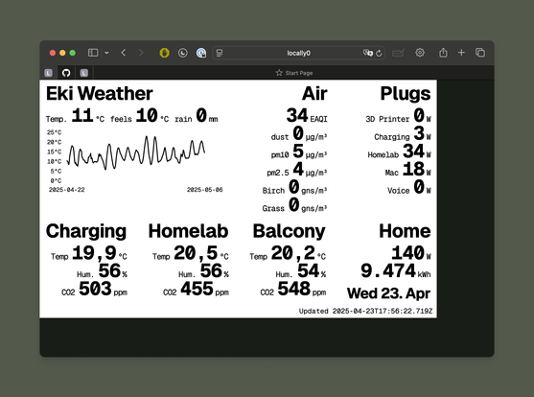
Task: Click the temperature history line chart
Action: click(136, 152)
